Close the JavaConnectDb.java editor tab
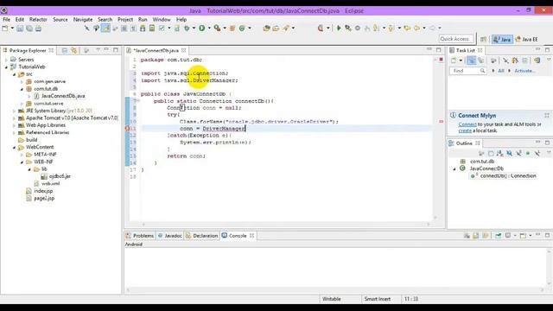Screen dimensions: 553x311 184,50
